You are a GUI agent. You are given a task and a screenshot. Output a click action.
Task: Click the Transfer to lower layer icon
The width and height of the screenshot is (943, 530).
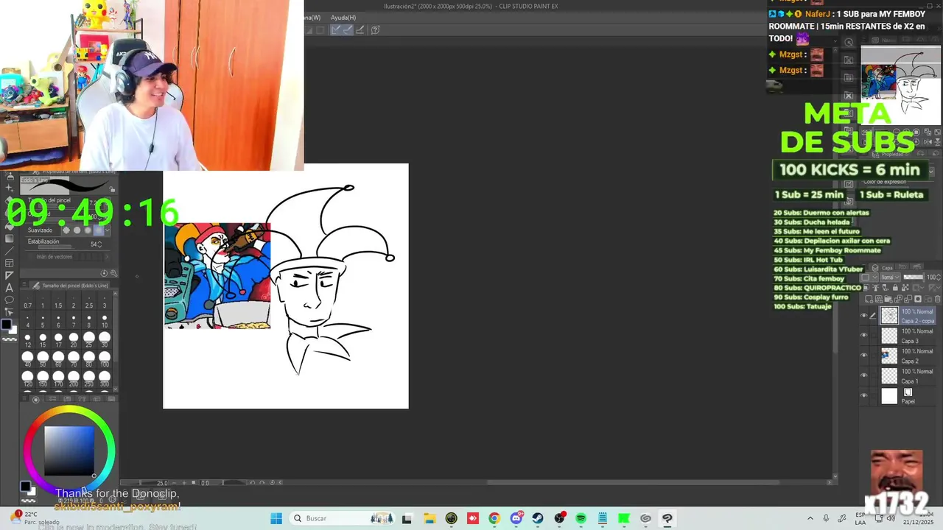pos(898,299)
